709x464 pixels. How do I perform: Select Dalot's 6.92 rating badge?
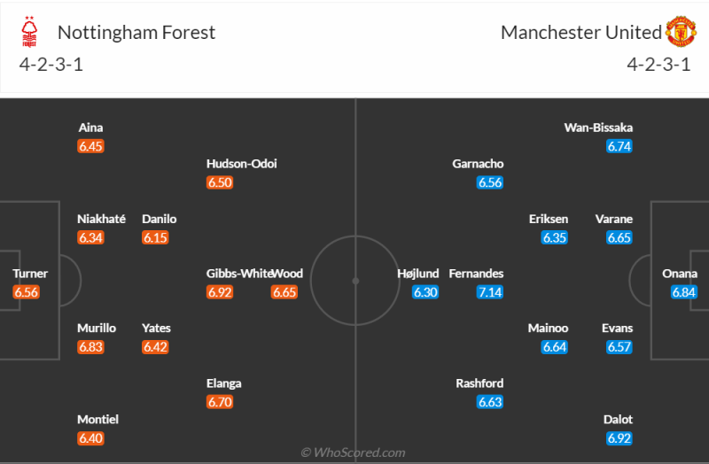pos(619,438)
